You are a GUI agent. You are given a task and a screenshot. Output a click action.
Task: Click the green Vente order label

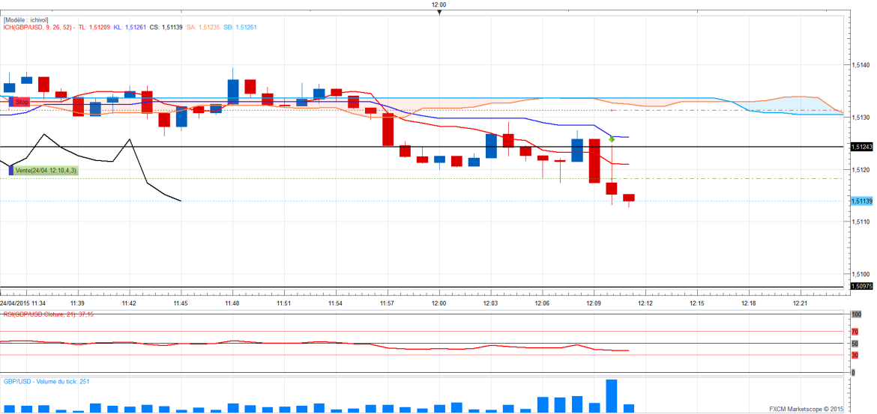[x=46, y=171]
